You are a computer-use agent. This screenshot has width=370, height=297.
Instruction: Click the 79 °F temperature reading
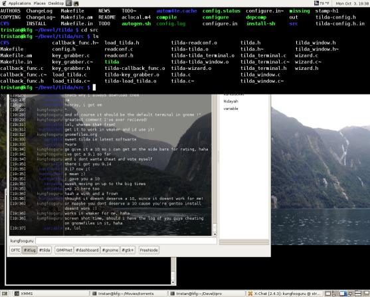(324, 3)
